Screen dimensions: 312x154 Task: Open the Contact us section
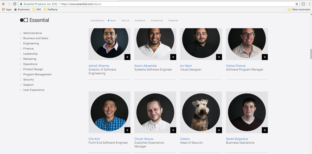(x=157, y=21)
